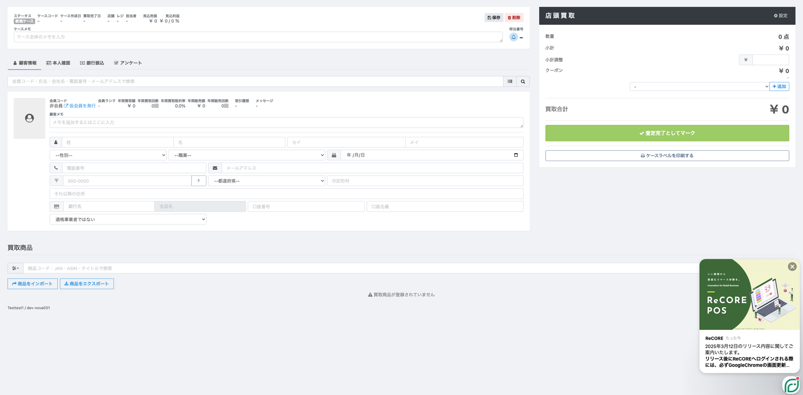803x395 pixels.
Task: Click the 小計調整 amount input field
Action: point(770,60)
